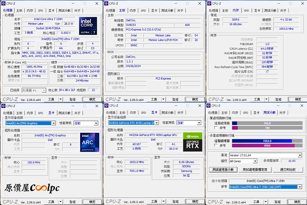Minimize the memory timings window
This screenshot has height=205, width=307.
(x=279, y=3)
